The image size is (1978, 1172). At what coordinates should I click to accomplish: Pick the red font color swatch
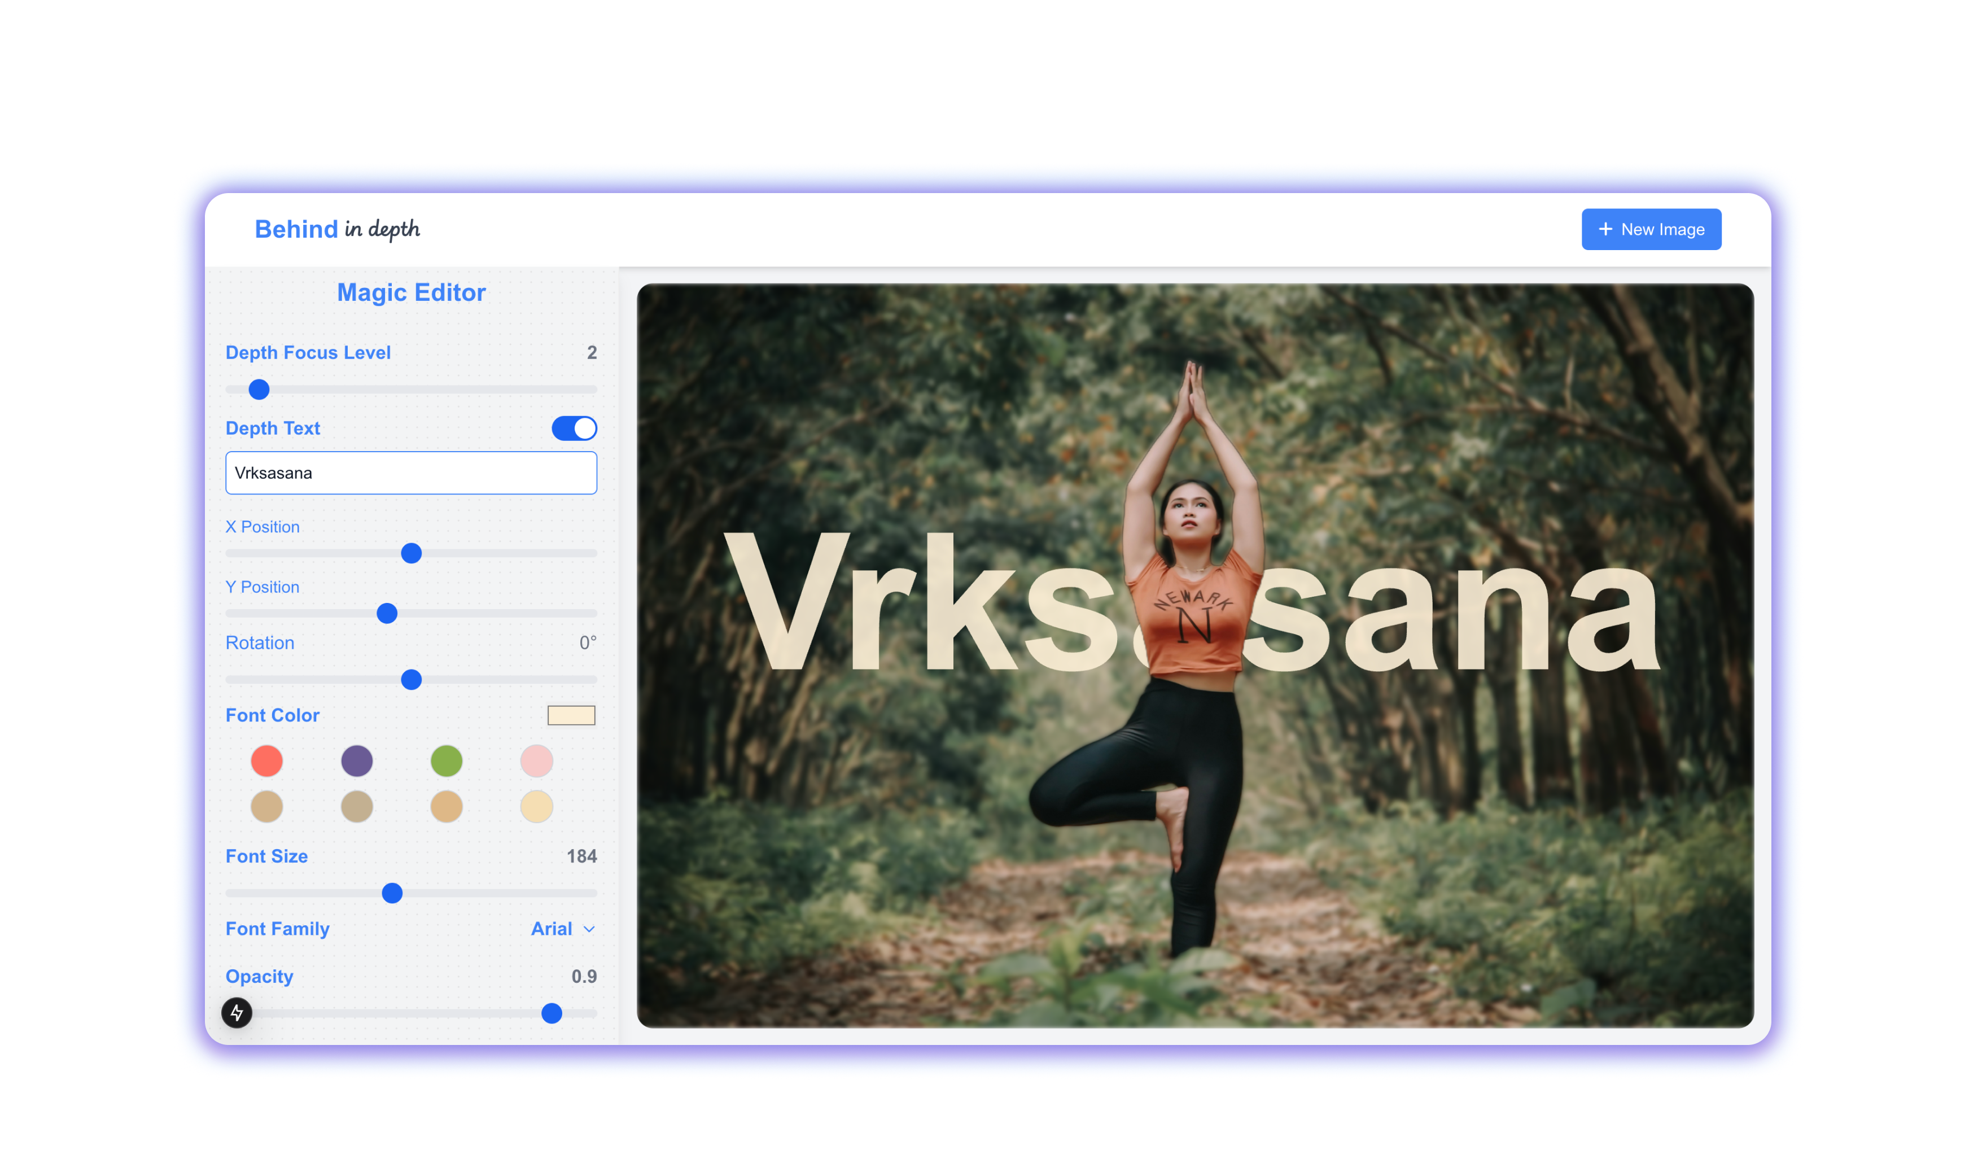(267, 762)
